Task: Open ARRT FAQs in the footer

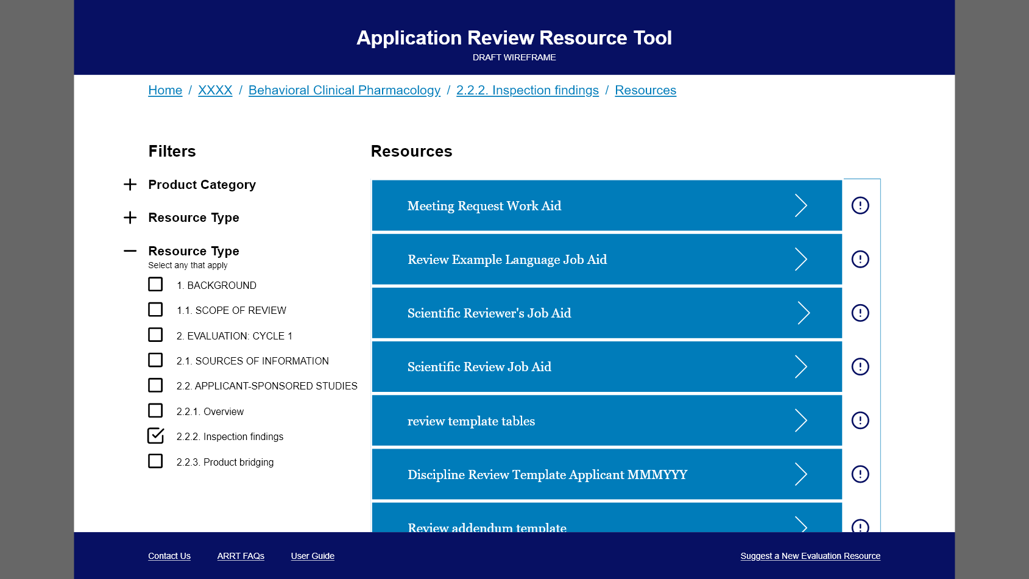Action: 241,556
